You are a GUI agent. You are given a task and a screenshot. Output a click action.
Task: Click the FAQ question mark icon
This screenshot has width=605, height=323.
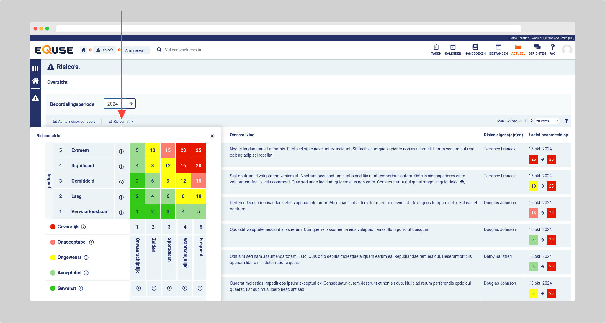click(552, 47)
